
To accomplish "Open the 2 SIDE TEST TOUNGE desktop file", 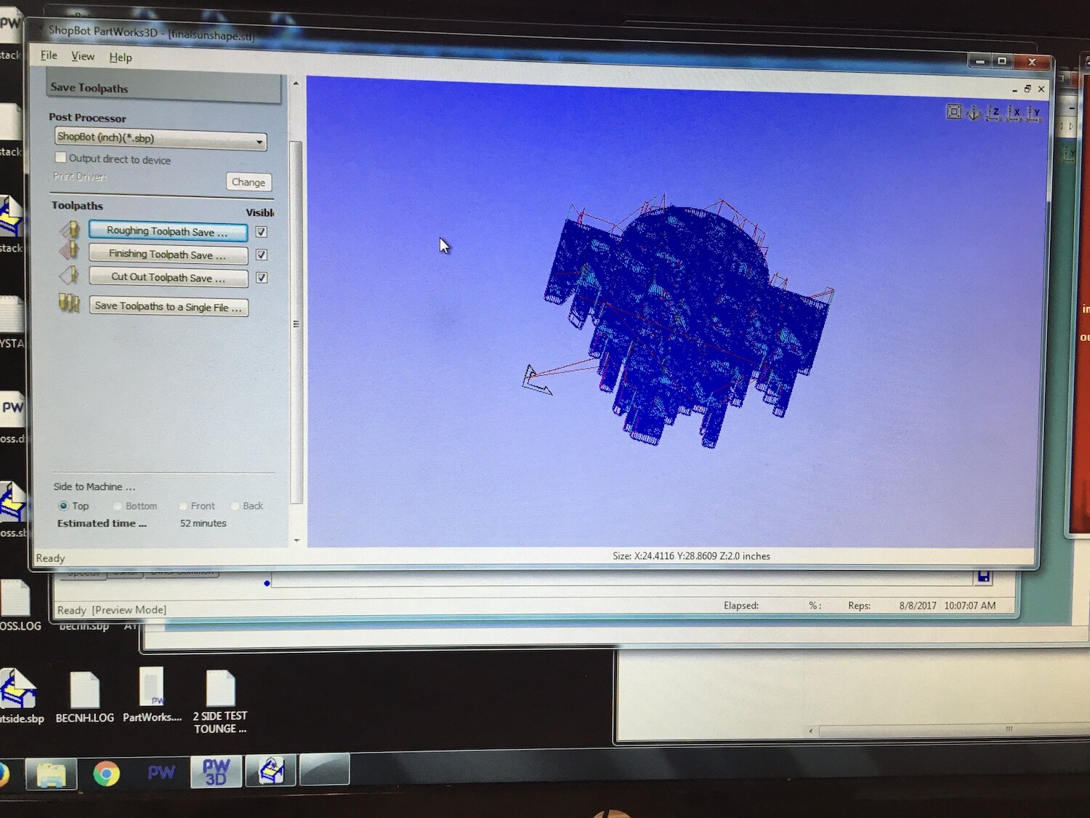I will click(x=220, y=702).
